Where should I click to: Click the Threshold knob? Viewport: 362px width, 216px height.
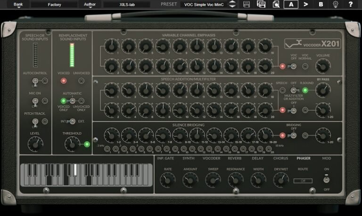[x=72, y=144]
